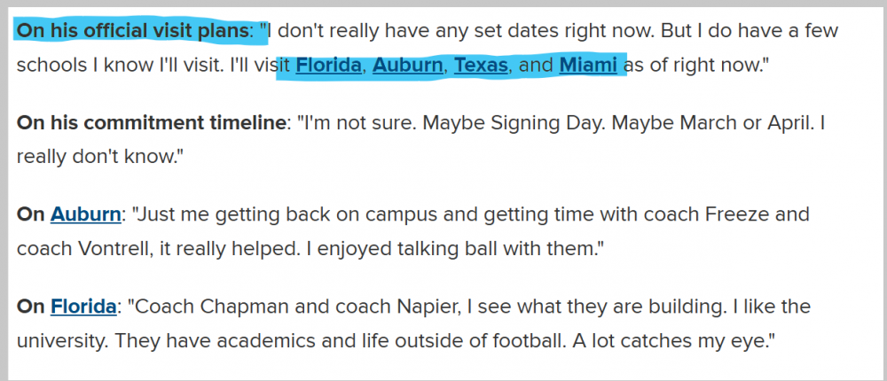Follow the Miami team link

coord(588,66)
